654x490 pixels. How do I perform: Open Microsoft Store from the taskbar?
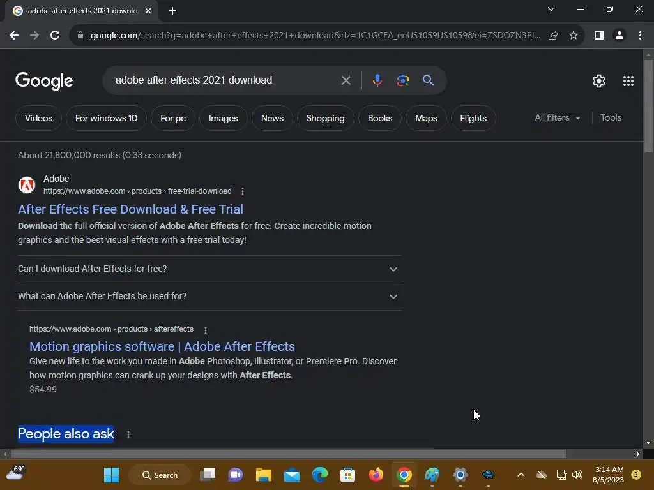(347, 475)
